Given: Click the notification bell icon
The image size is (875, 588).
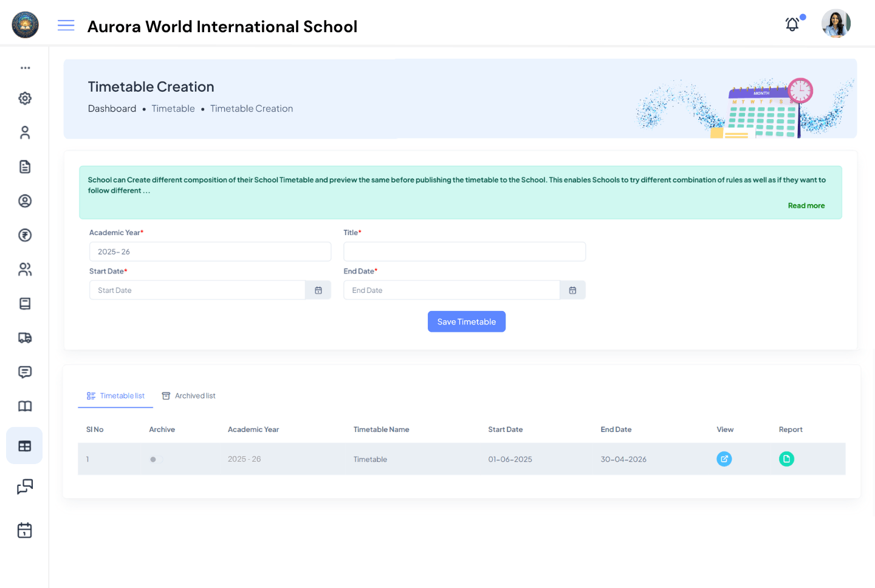Looking at the screenshot, I should (x=792, y=24).
